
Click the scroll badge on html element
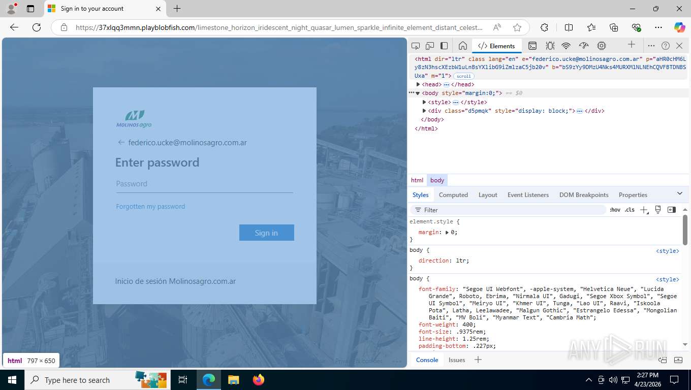click(x=463, y=76)
